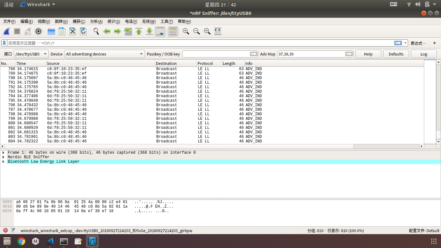This screenshot has height=248, width=441.
Task: Open the 配置文件: Default profile selector
Action: 424,231
